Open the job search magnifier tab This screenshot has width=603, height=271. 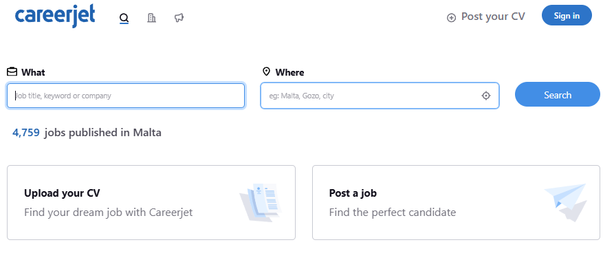(x=124, y=18)
